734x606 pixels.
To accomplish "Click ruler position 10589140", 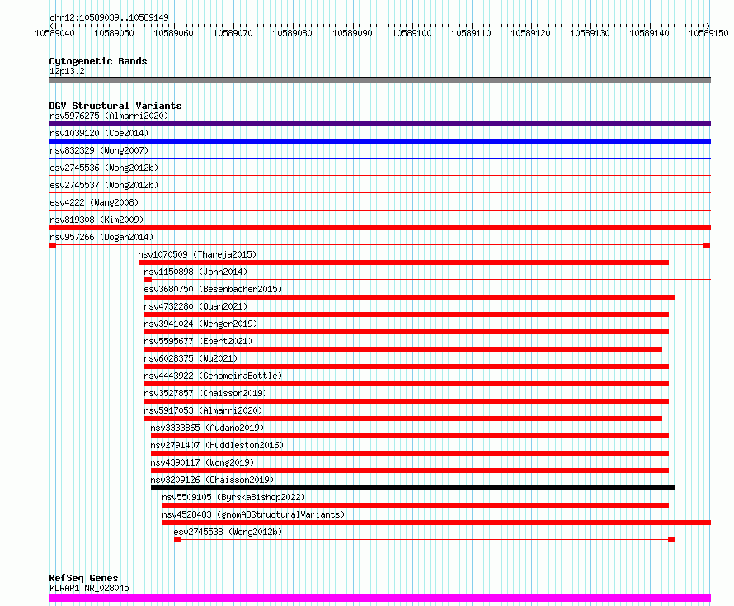I will click(650, 33).
